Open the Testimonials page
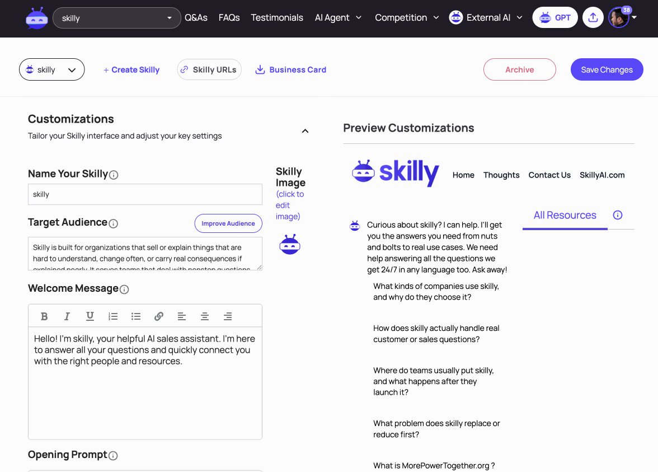The height and width of the screenshot is (472, 658). [277, 18]
